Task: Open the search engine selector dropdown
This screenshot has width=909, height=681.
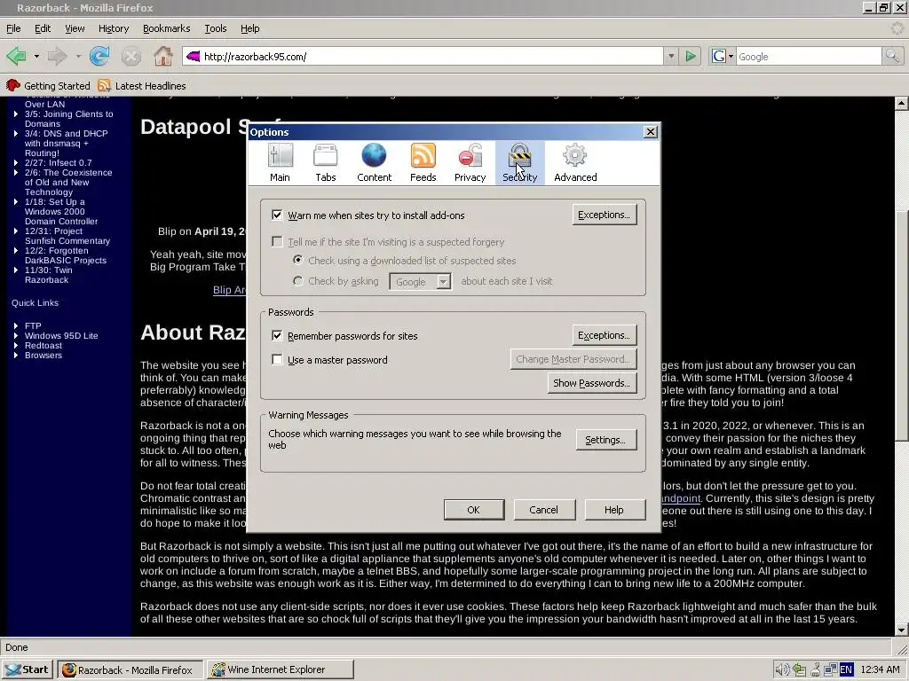Action: pyautogui.click(x=731, y=56)
